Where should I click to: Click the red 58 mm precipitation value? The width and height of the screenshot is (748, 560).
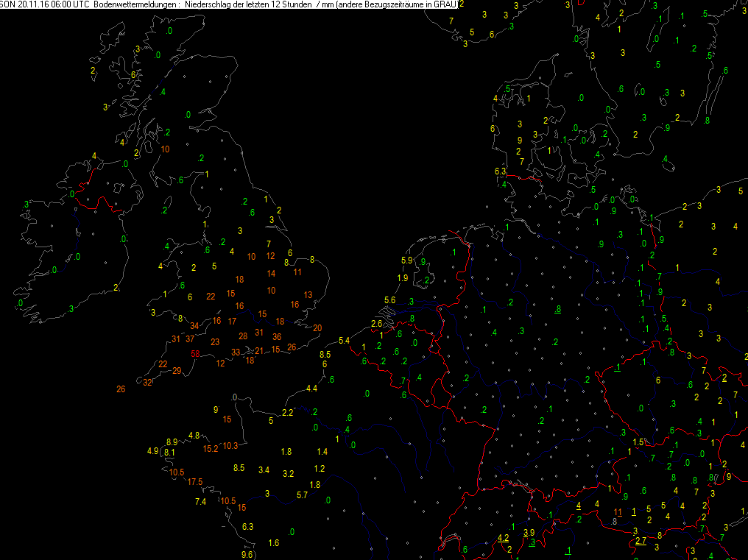pos(195,354)
